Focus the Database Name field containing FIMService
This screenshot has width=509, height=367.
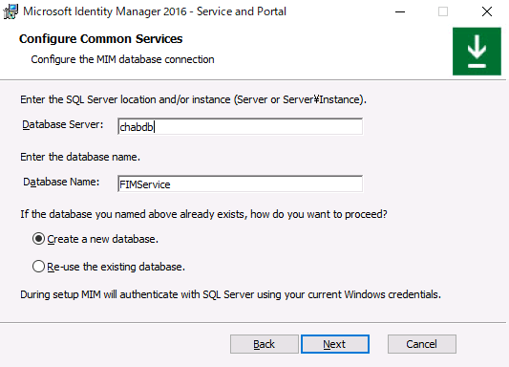tap(241, 184)
